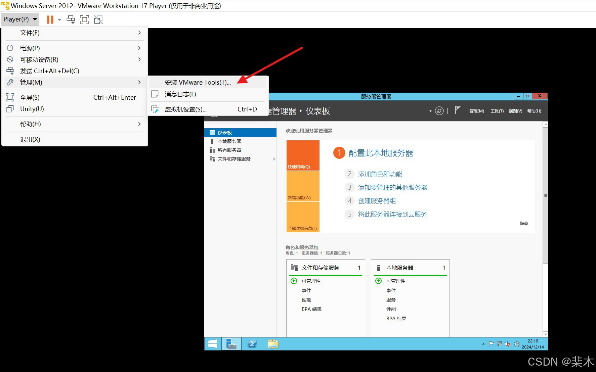Image resolution: width=596 pixels, height=372 pixels.
Task: Click 退出(X) to exit Player
Action: coord(75,139)
